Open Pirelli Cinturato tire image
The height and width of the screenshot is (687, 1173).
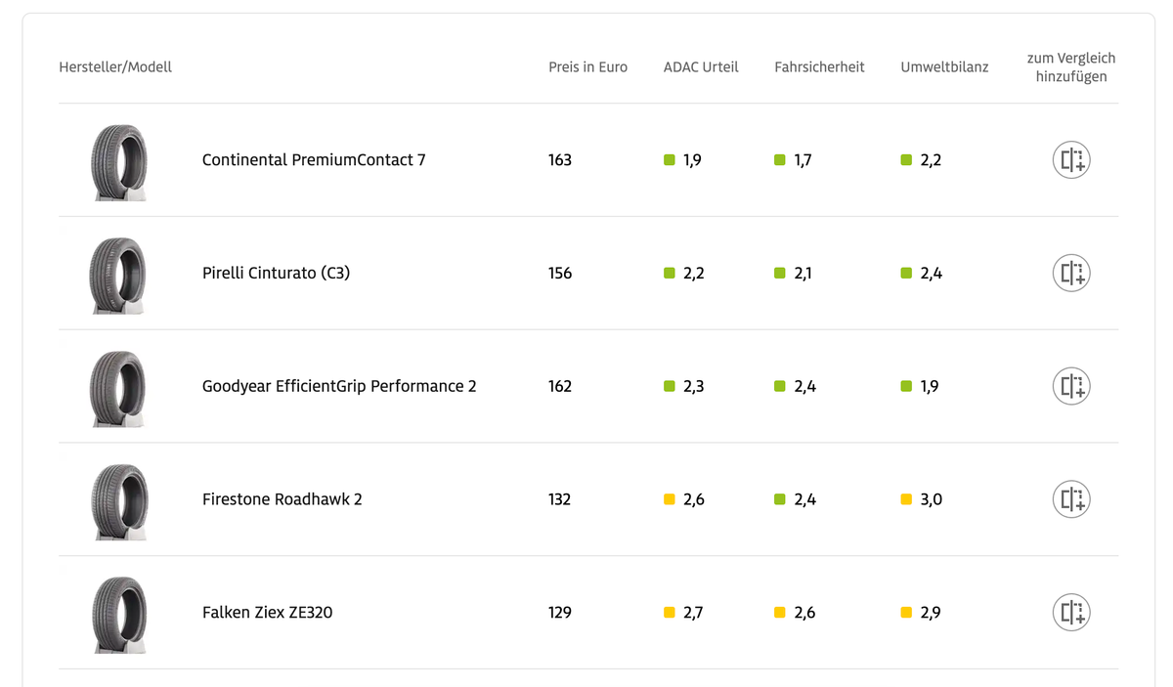point(119,275)
